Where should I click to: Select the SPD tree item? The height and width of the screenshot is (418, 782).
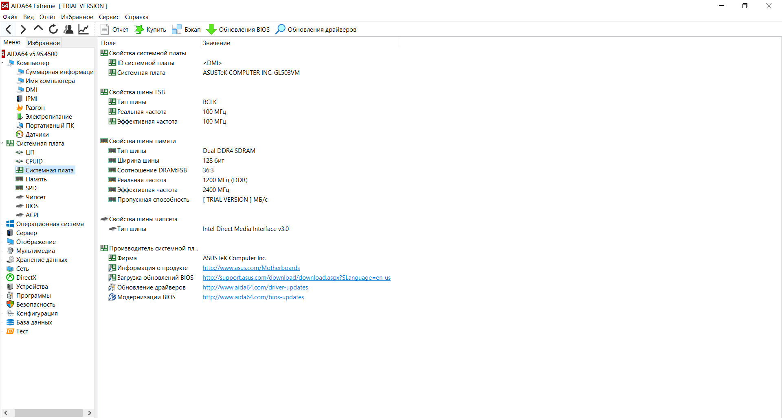tap(31, 188)
